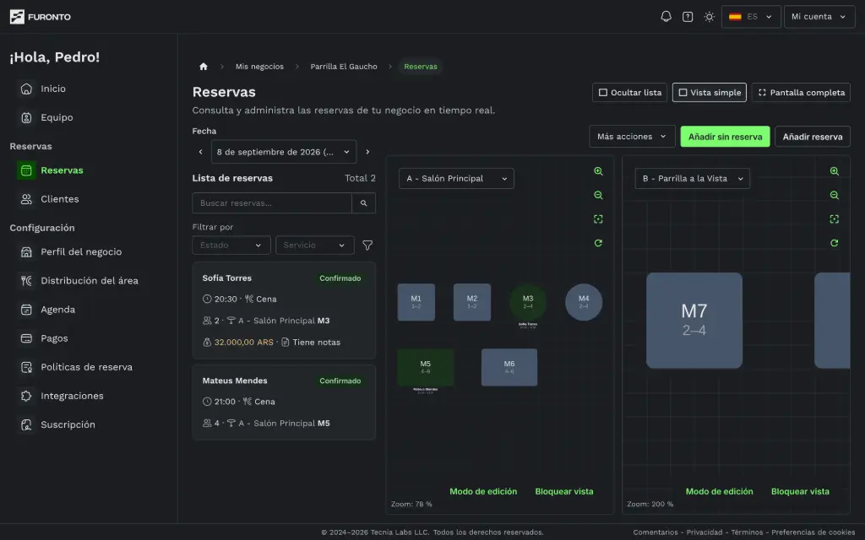Screen dimensions: 865x540
Task: Fit Parrilla a la Vista plan to view
Action: click(834, 219)
